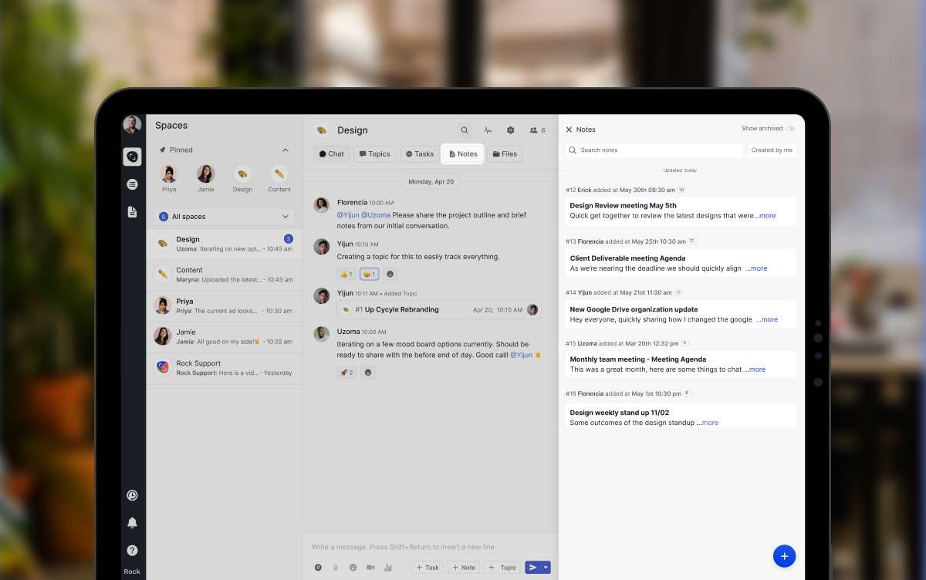This screenshot has height=580, width=926.
Task: Open search in the Design space
Action: 464,130
